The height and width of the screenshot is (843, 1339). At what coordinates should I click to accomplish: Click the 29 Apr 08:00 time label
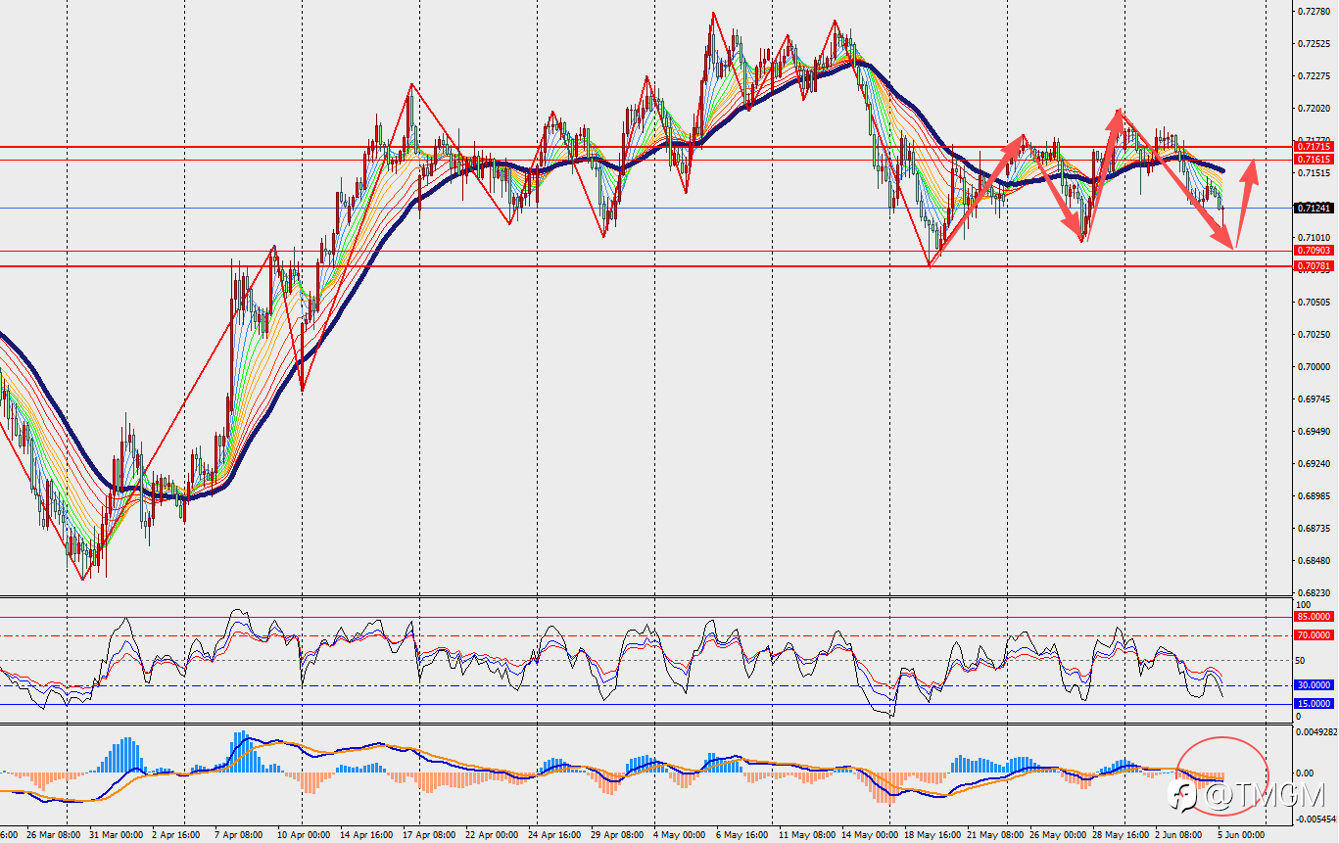click(616, 835)
